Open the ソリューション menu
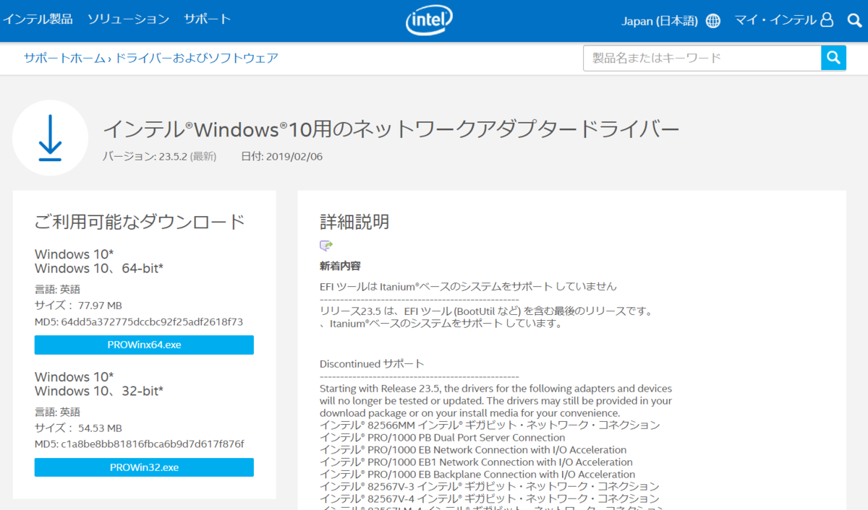868x510 pixels. 128,20
